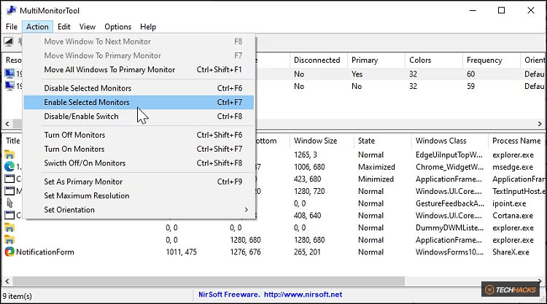This screenshot has width=547, height=304.
Task: Open the File menu
Action: point(12,27)
